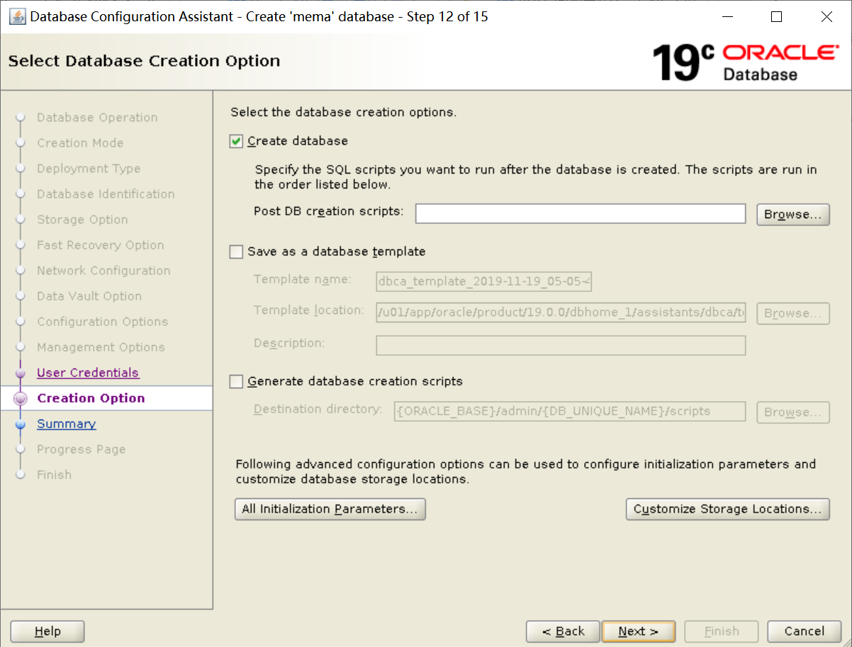Click the Next button
The height and width of the screenshot is (647, 852).
(x=638, y=631)
